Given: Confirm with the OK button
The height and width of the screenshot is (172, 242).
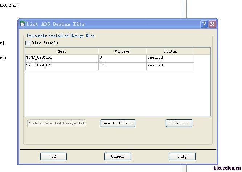Looking at the screenshot, I should [x=54, y=156].
